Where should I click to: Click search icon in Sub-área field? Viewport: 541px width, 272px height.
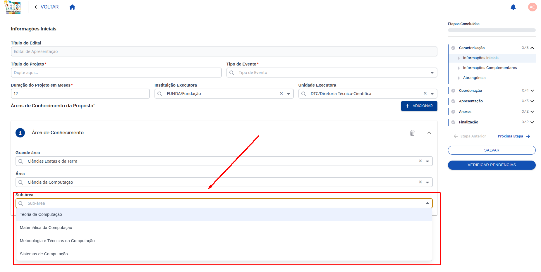coord(21,203)
